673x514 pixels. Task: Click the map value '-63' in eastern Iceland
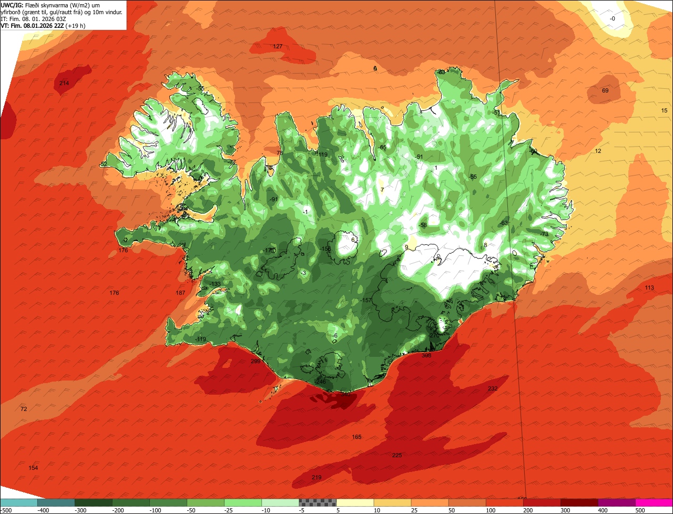(504, 223)
